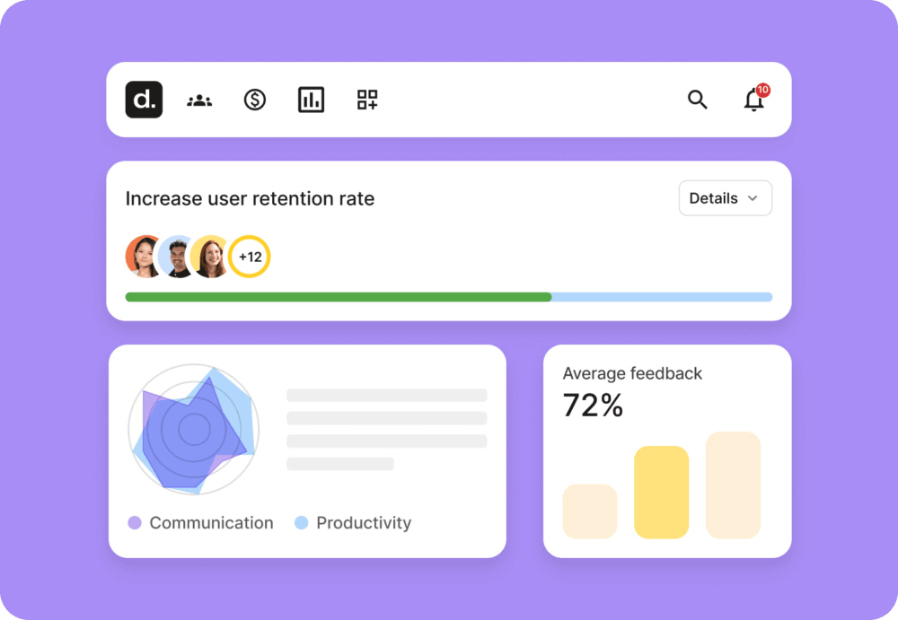Screen dimensions: 898x620
Task: Open the people/team icon
Action: 199,100
